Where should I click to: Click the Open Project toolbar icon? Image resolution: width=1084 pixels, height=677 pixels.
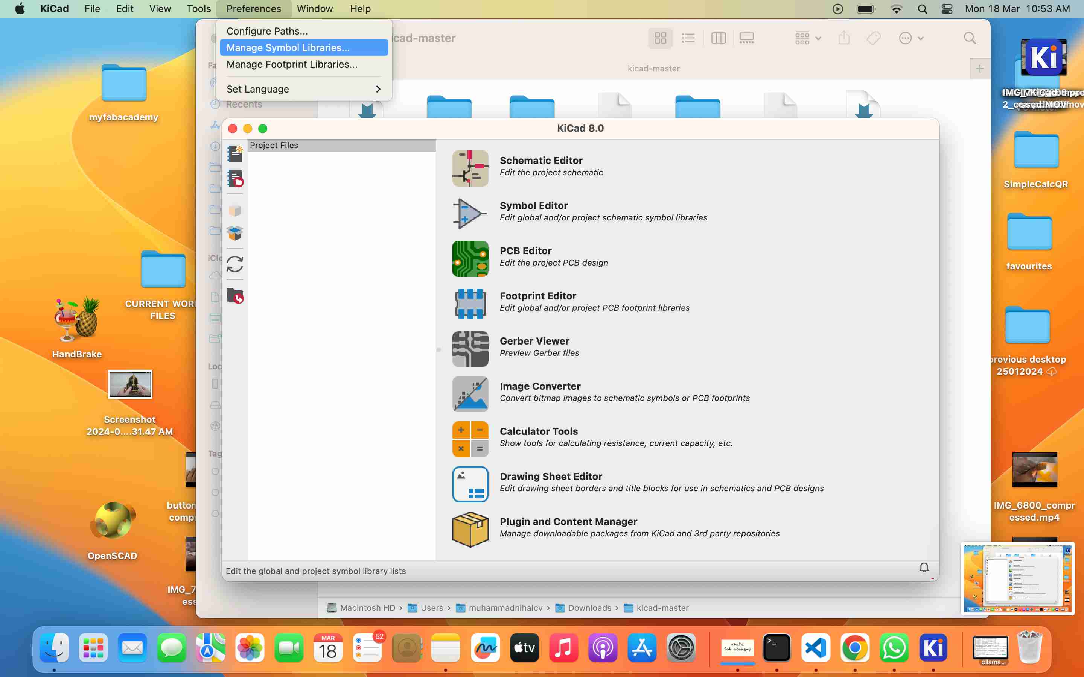tap(235, 178)
